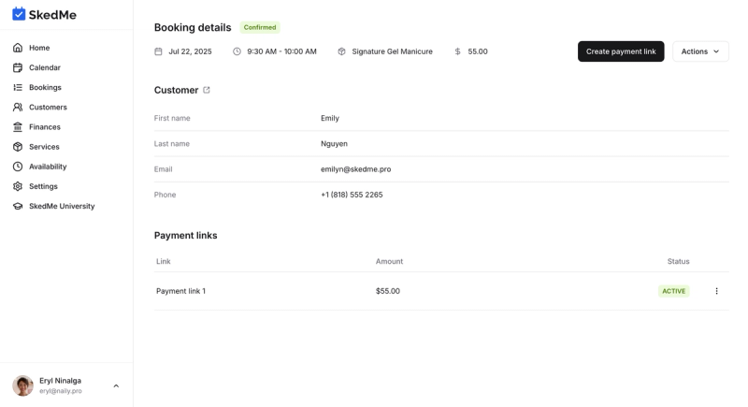Click the Jul 22, 2025 date text

coord(191,51)
